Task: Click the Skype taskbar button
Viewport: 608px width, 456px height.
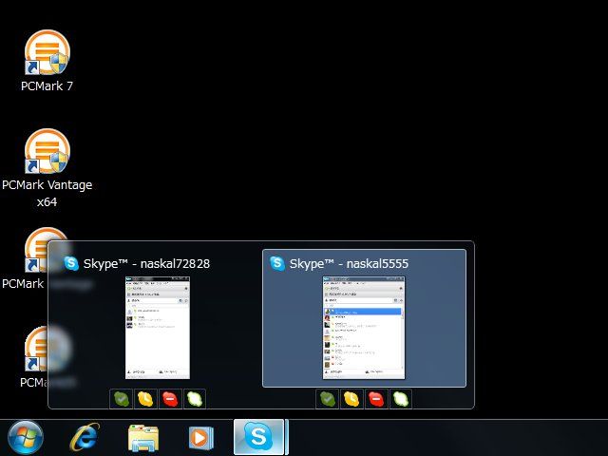Action: (x=259, y=437)
